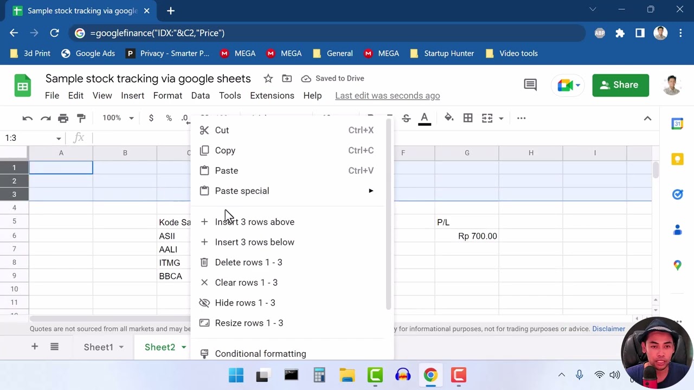694x390 pixels.
Task: Choose Insert 3 rows below
Action: click(287, 242)
